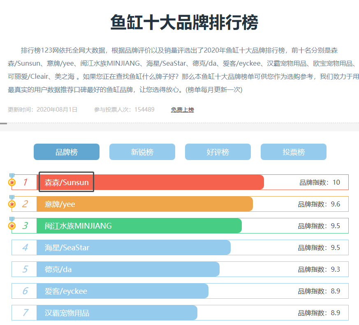Switch to the 投票榜 tab
Image resolution: width=359 pixels, height=325 pixels.
click(293, 151)
